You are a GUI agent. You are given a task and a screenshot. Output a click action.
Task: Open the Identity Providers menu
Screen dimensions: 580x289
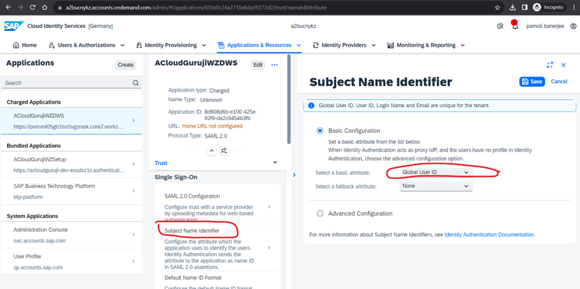tap(344, 45)
